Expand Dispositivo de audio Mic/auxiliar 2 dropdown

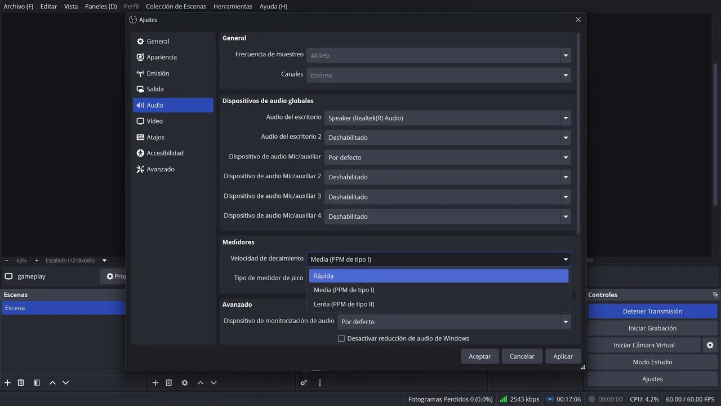pos(447,177)
